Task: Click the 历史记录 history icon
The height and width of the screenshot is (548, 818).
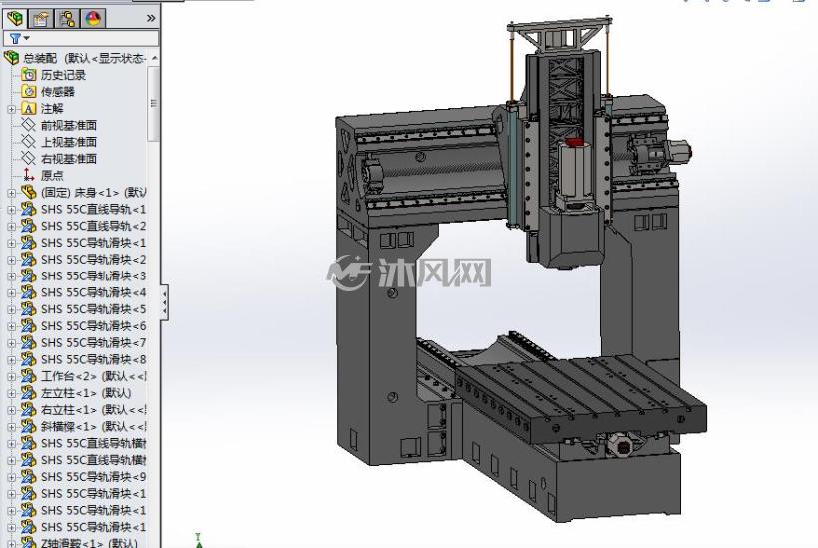Action: coord(28,75)
